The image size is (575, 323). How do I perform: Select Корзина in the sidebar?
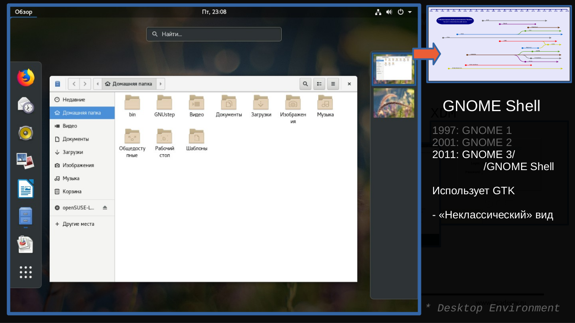pyautogui.click(x=82, y=192)
